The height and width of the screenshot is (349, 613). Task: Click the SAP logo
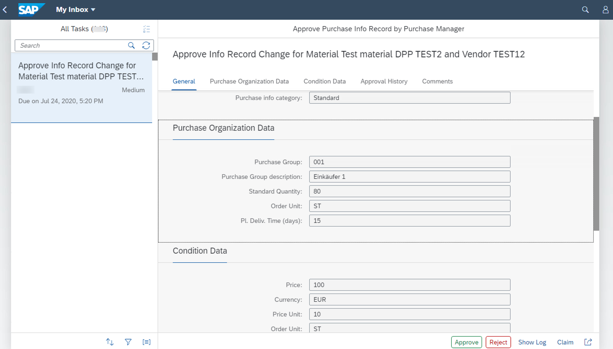[31, 10]
